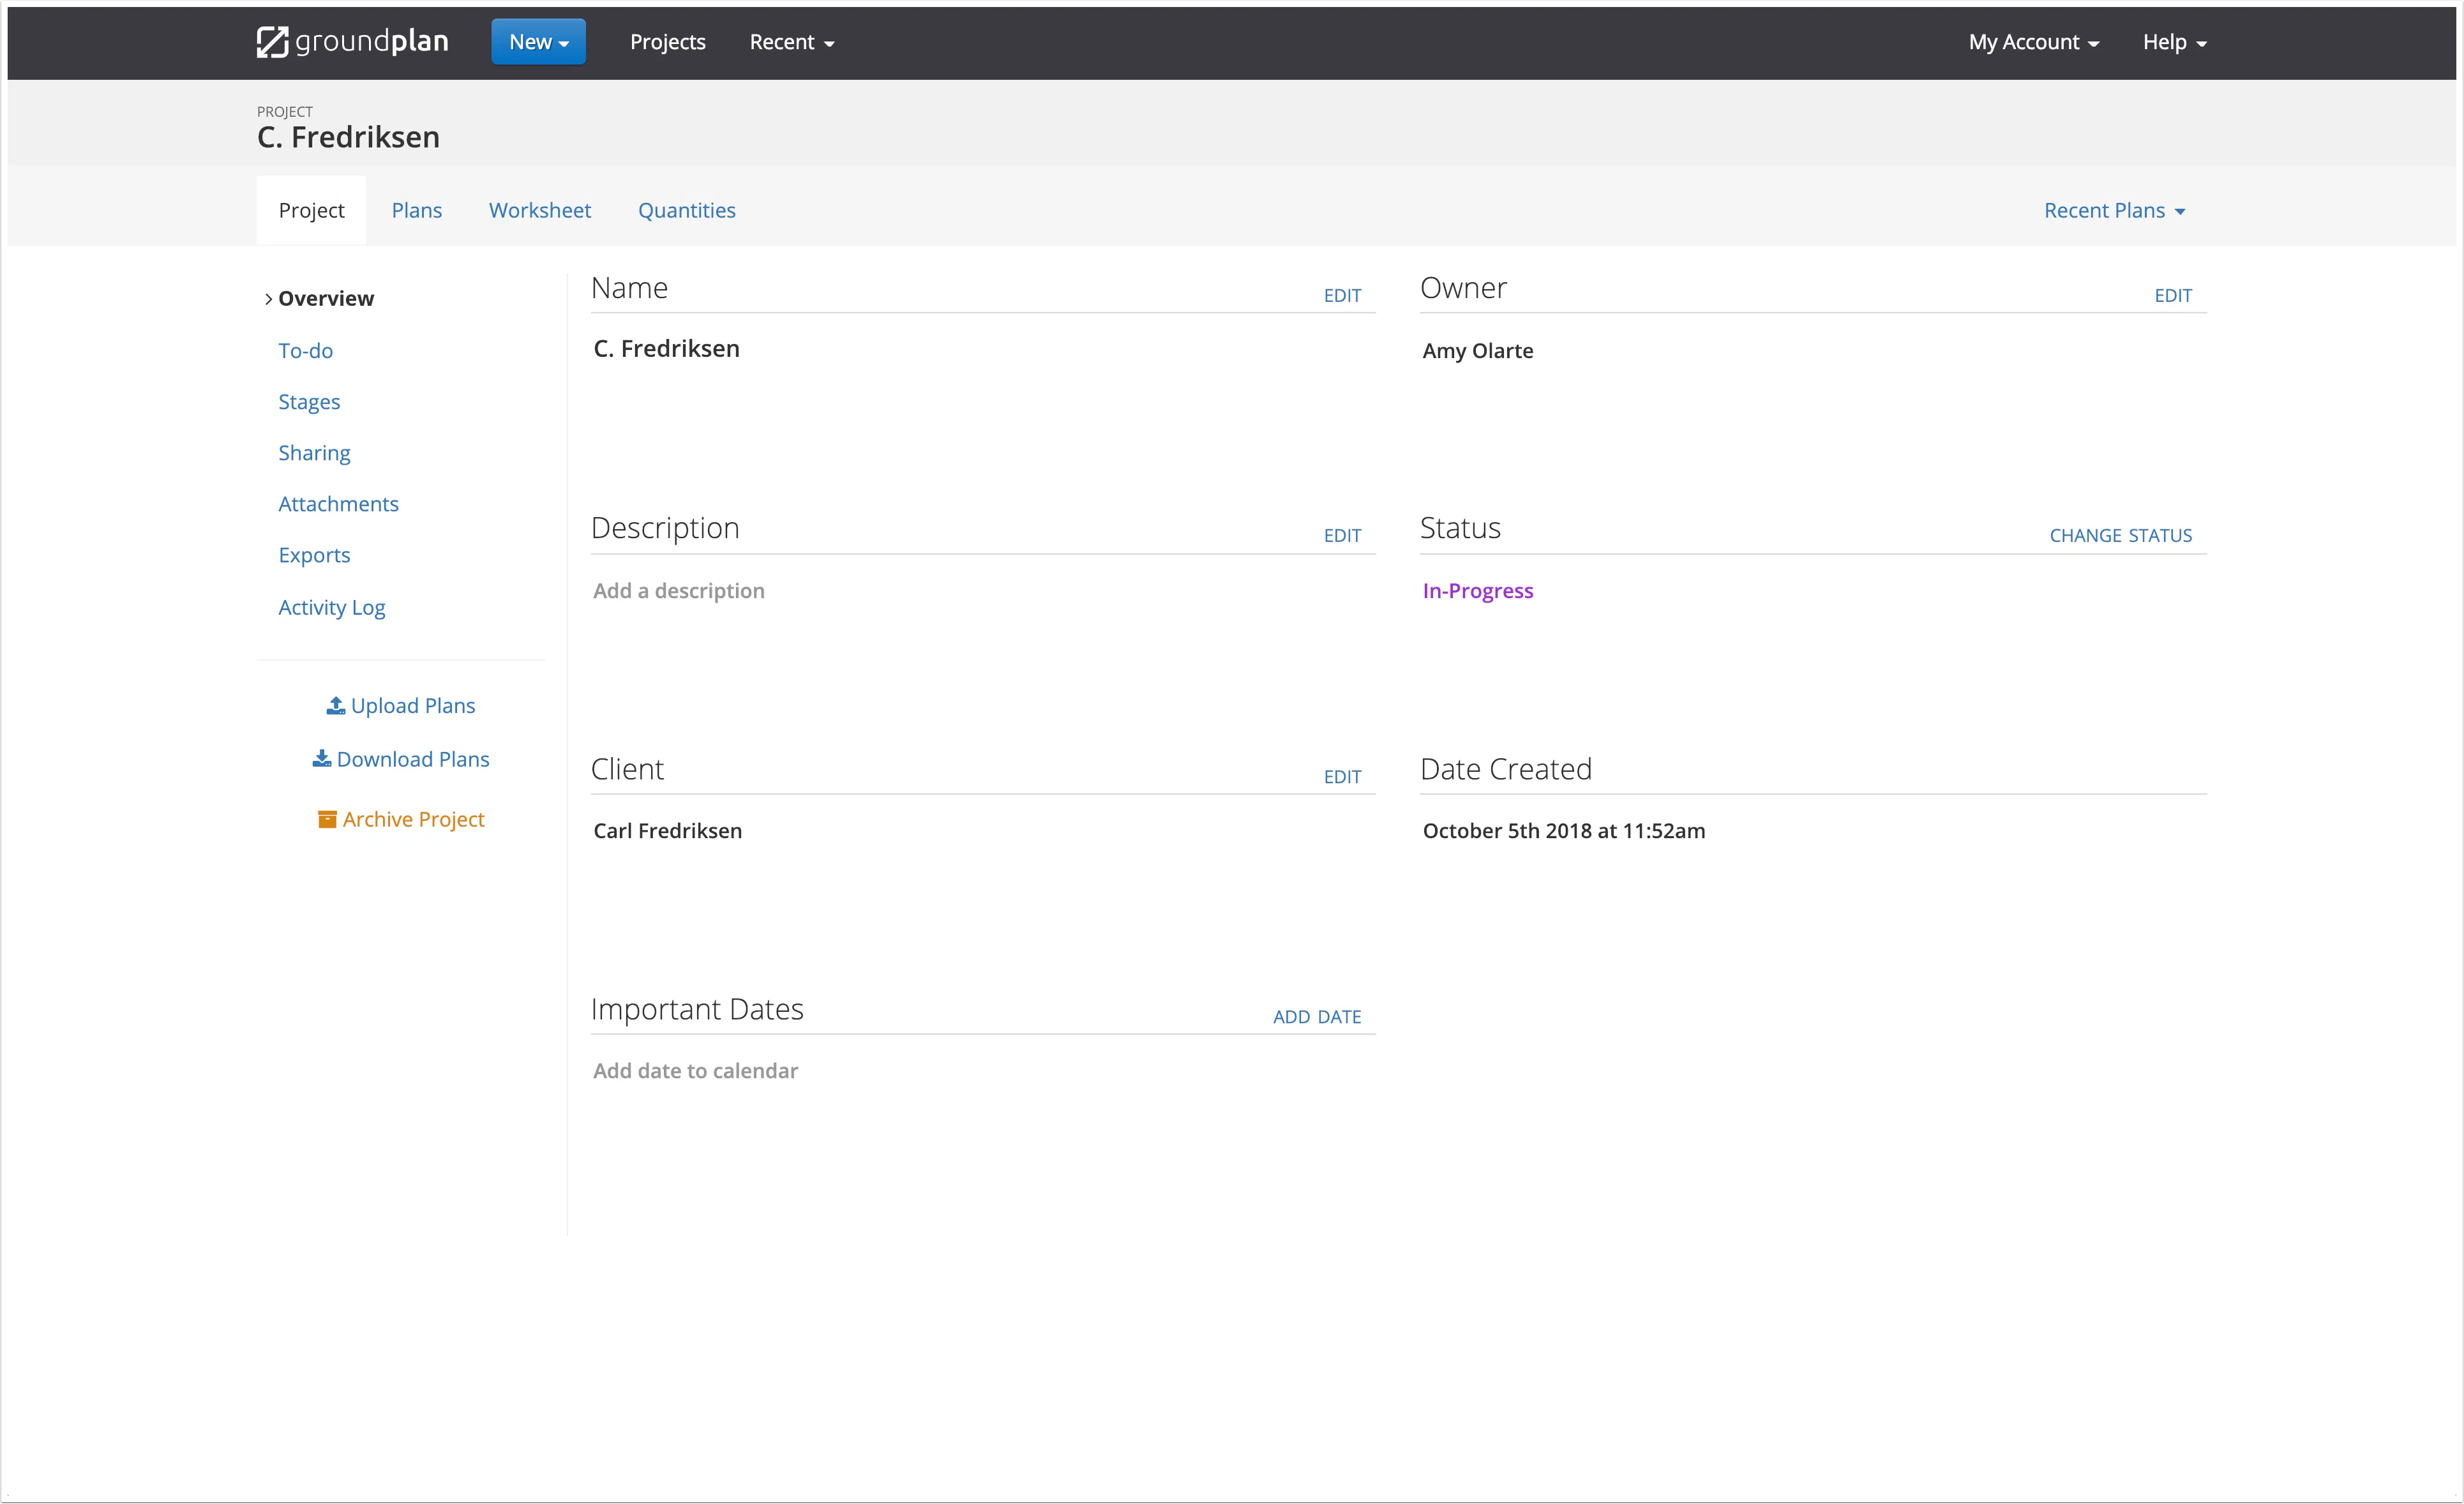The width and height of the screenshot is (2464, 1504).
Task: Open the New dropdown
Action: (x=538, y=41)
